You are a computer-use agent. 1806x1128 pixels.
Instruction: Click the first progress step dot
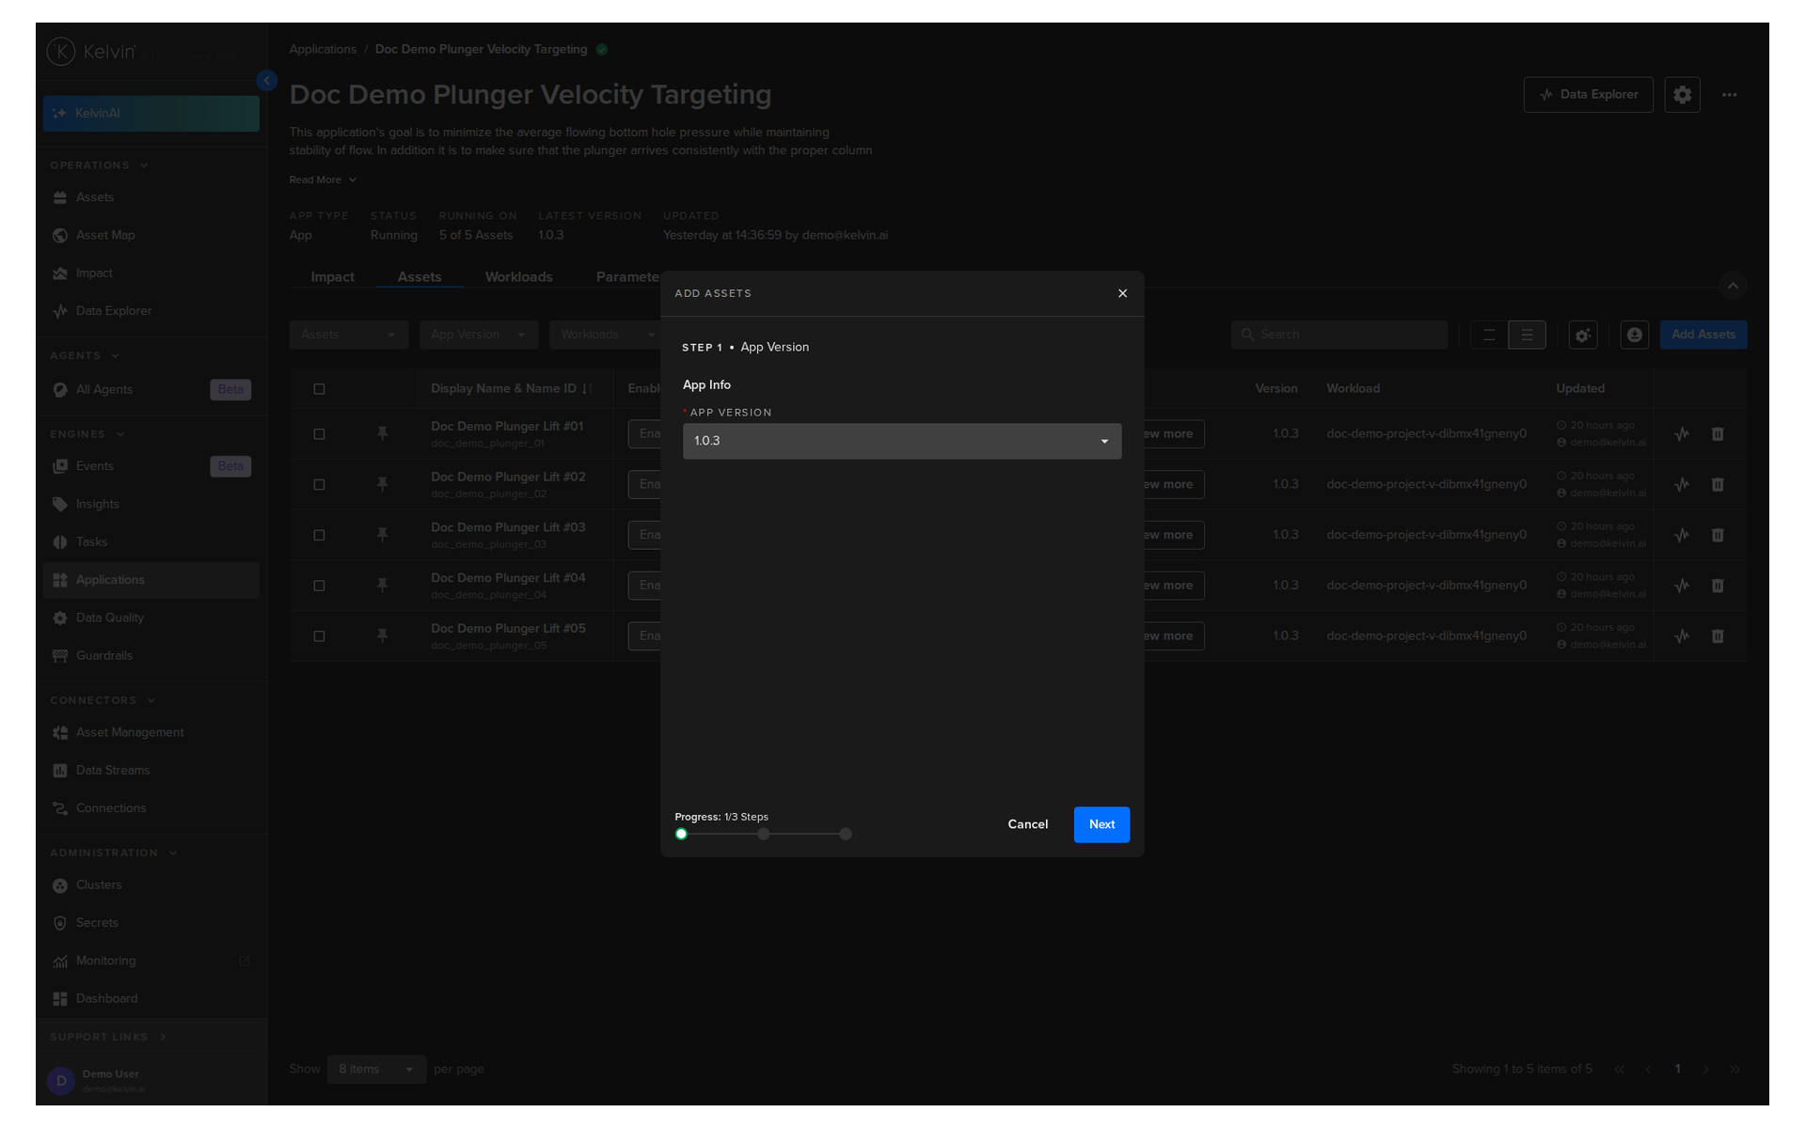(x=681, y=834)
